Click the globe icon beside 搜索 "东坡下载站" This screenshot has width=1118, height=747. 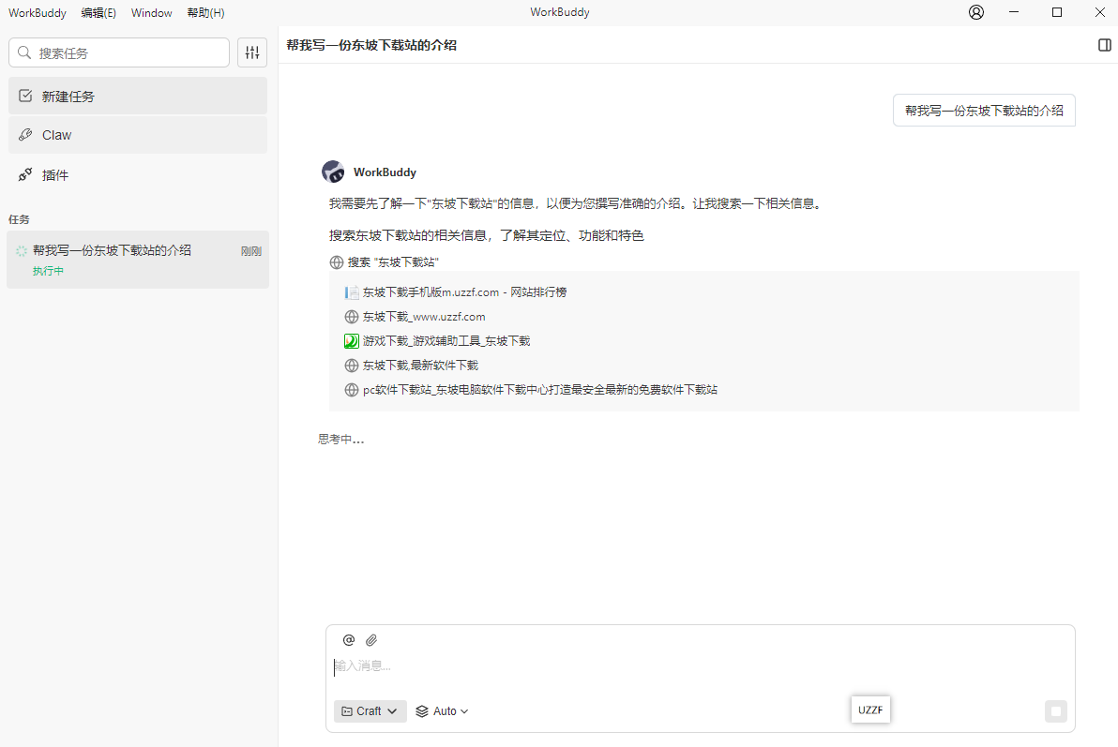pyautogui.click(x=336, y=261)
